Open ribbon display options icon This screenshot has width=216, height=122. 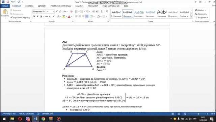(200, 2)
